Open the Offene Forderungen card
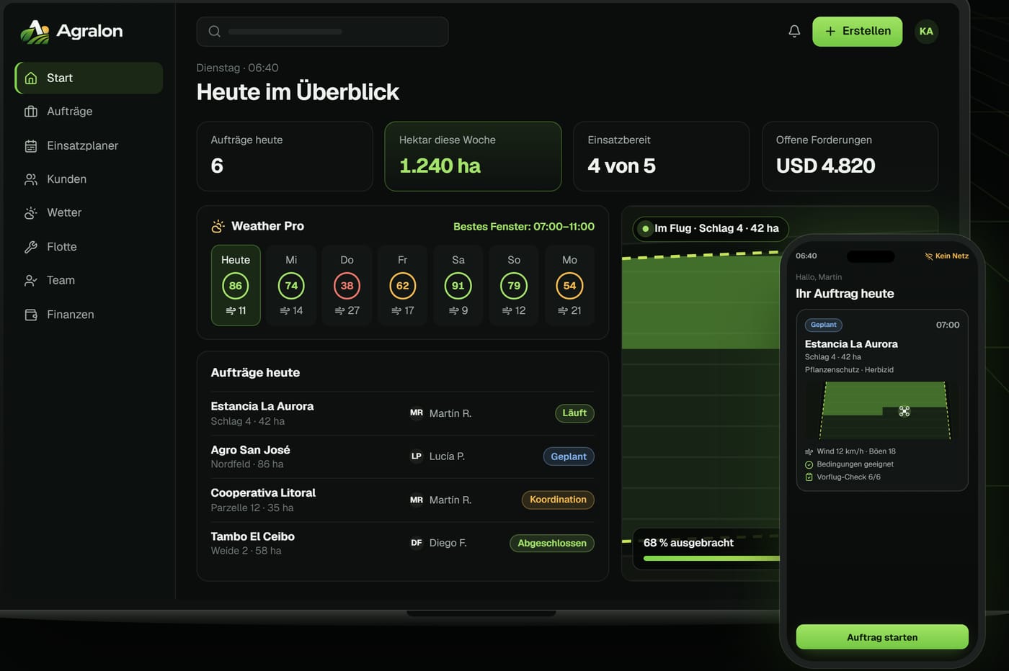Screen dimensions: 1009x671 point(850,156)
